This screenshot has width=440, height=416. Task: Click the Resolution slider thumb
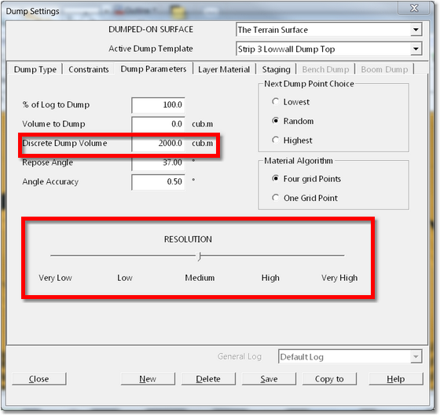point(199,256)
